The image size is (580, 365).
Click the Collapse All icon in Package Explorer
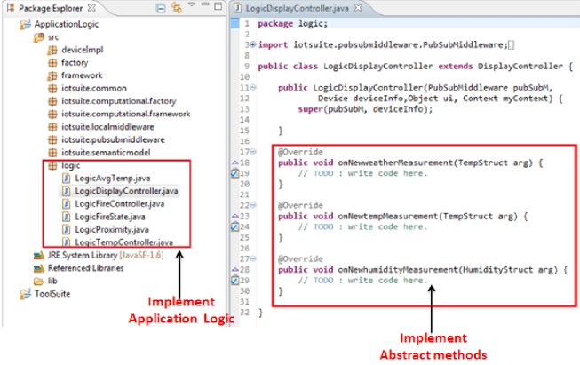[159, 8]
